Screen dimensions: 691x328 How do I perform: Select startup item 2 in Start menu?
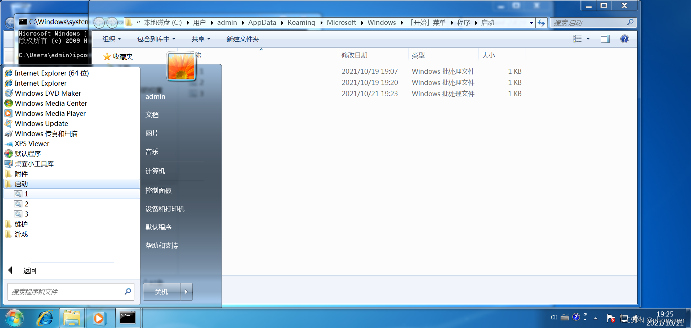[22, 204]
